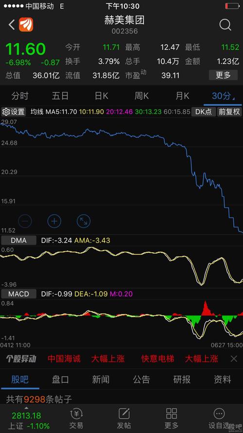Tap the battery indicator in status bar
This screenshot has width=243, height=433.
[232, 6]
